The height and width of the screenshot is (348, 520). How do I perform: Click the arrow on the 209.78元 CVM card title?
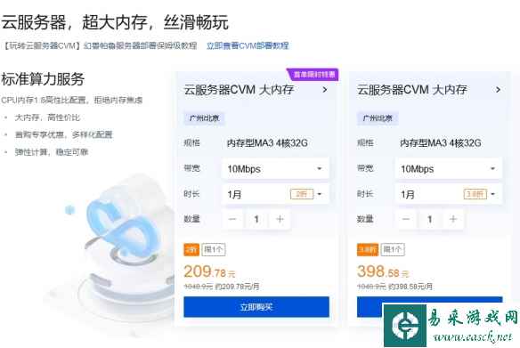click(x=325, y=90)
